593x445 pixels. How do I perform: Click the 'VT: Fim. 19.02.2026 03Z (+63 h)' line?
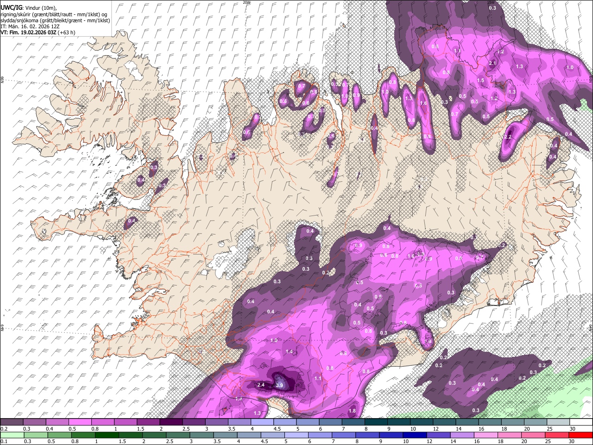38,32
